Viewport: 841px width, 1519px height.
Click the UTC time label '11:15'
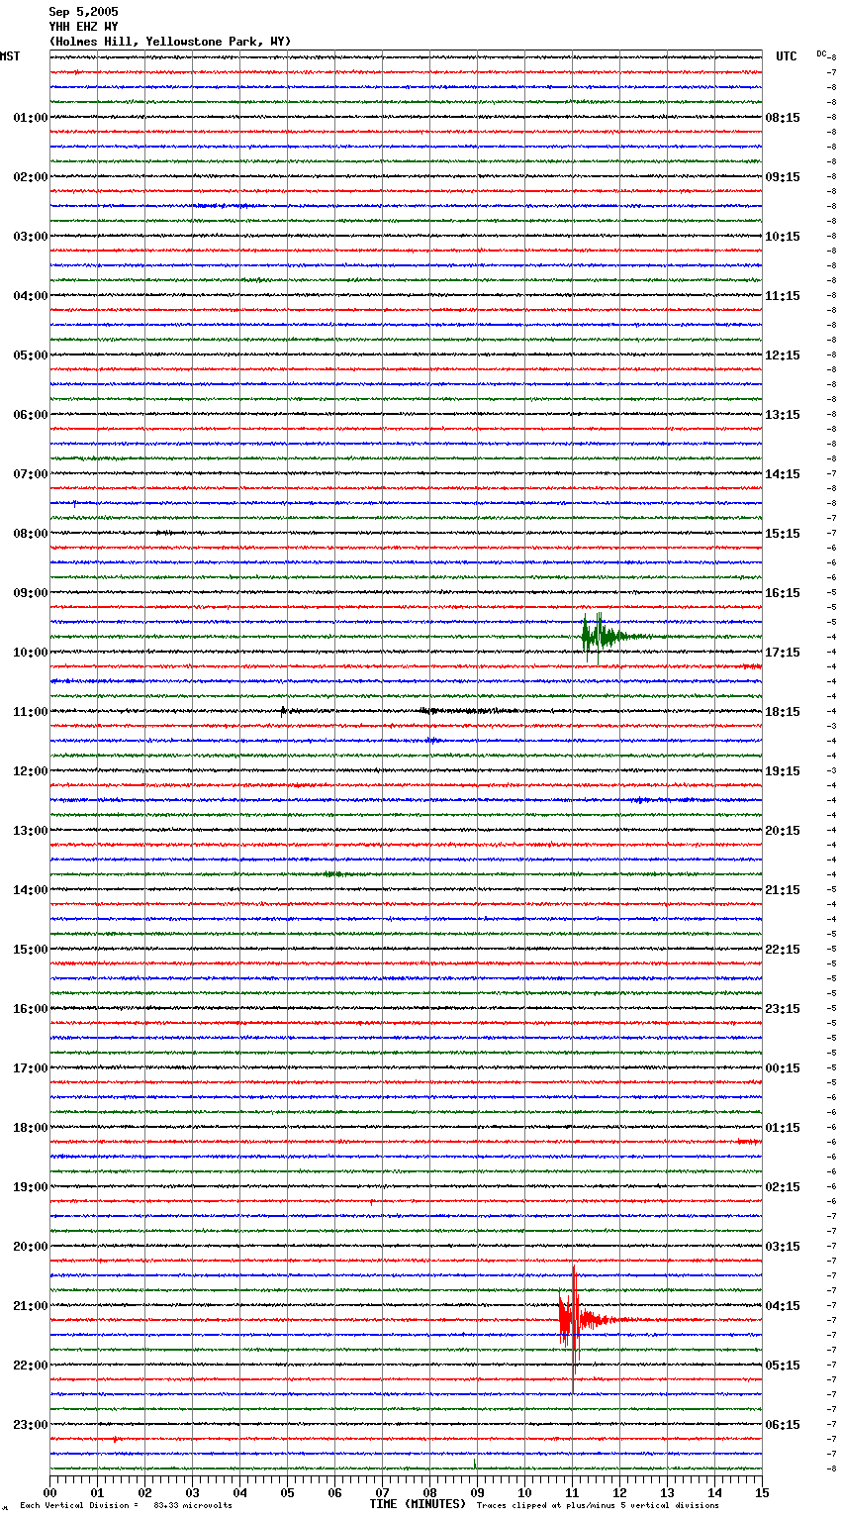tap(783, 296)
